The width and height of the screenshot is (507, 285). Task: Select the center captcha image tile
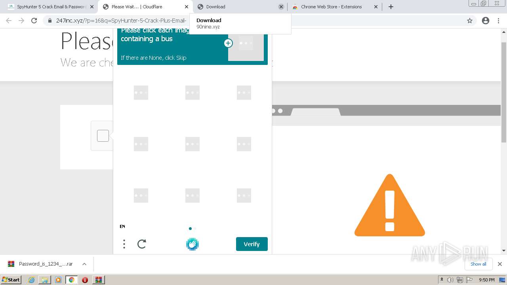[x=193, y=144]
